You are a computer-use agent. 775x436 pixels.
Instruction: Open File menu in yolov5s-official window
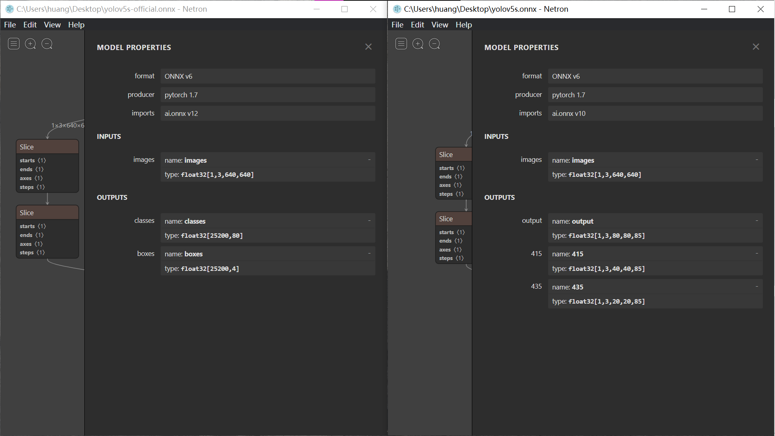click(10, 25)
